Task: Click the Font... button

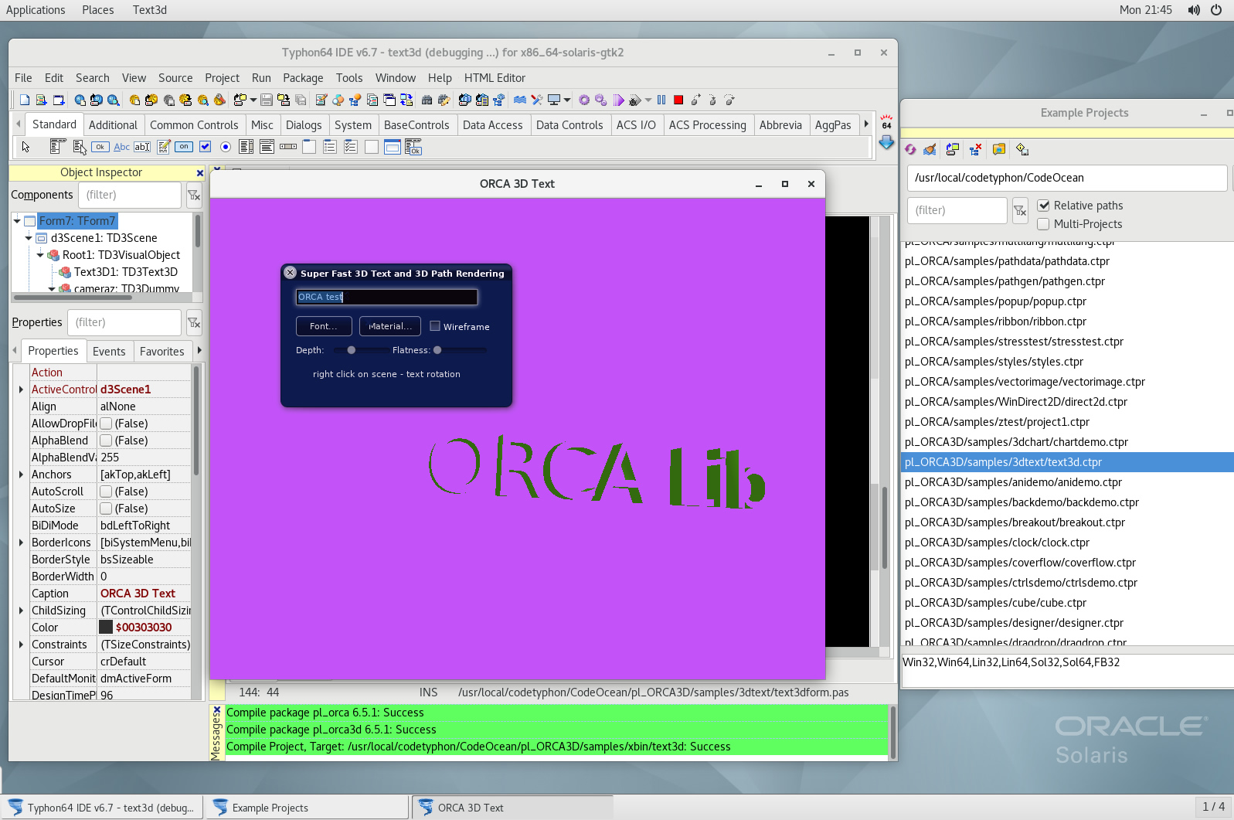Action: [x=324, y=326]
